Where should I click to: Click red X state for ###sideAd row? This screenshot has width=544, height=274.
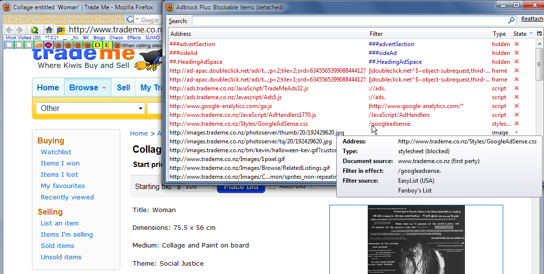517,53
